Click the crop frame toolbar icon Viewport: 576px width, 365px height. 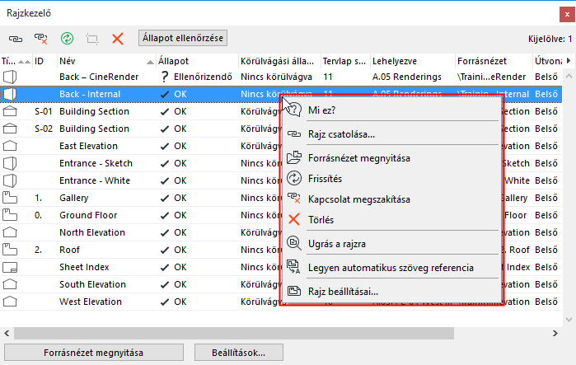pos(92,38)
